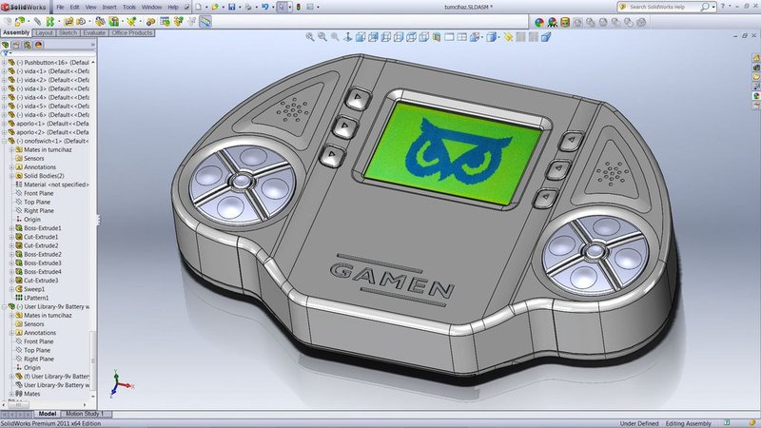
Task: Open the Insert menu
Action: pos(109,8)
